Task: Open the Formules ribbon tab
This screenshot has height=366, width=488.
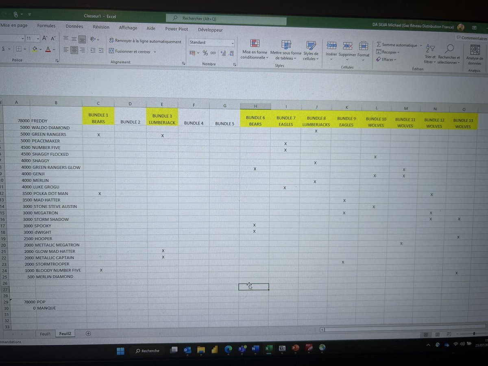Action: [46, 26]
